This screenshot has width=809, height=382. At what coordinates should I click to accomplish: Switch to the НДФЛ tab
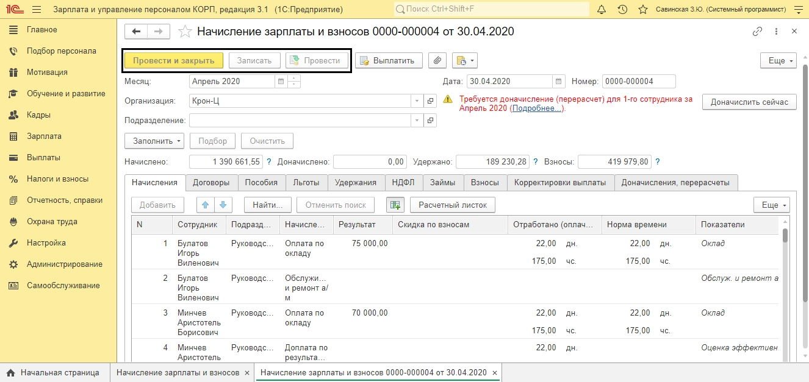(403, 182)
